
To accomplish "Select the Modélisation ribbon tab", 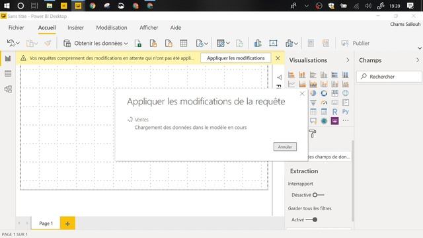I will [x=112, y=28].
